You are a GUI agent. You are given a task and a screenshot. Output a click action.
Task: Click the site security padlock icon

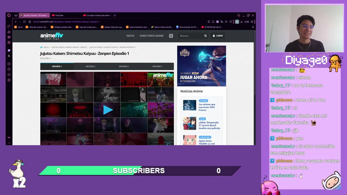(x=30, y=22)
